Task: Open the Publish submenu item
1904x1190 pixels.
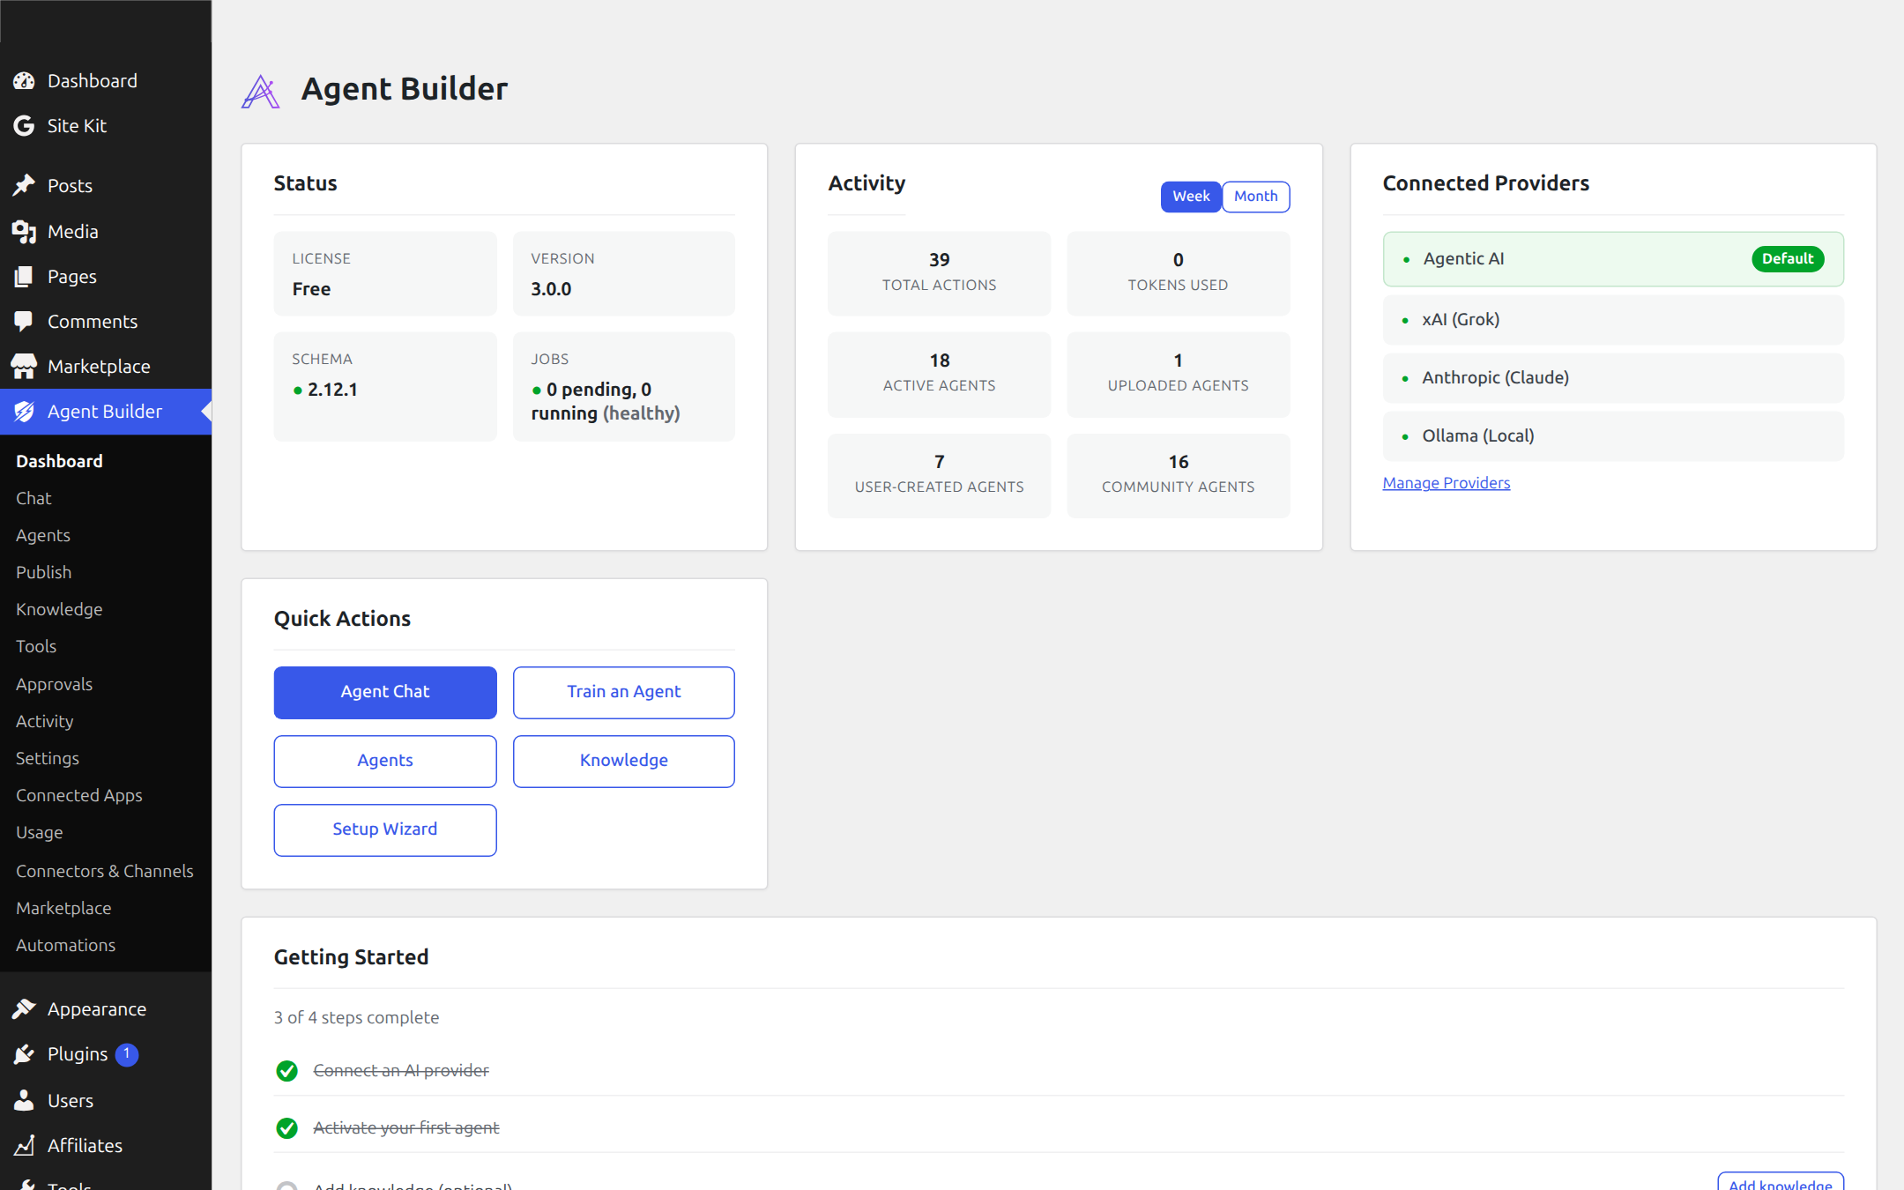Action: click(x=43, y=573)
